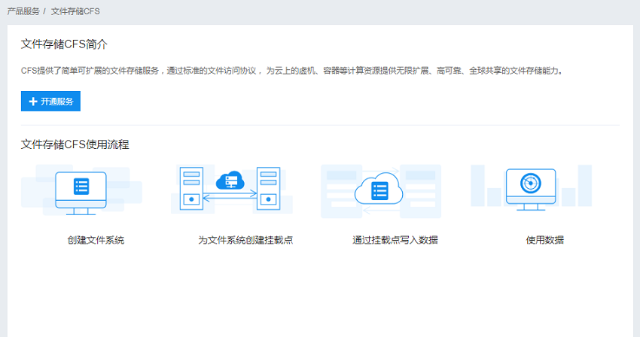Image resolution: width=640 pixels, height=337 pixels.
Task: Select 文件存储CFS breadcrumb item
Action: [75, 11]
